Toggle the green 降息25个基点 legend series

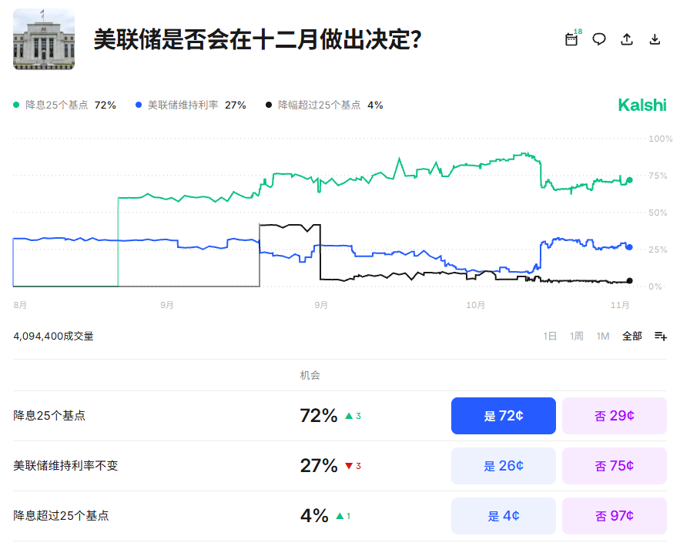coord(65,105)
